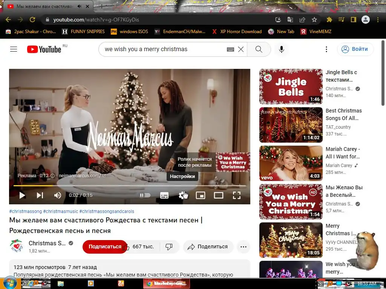Image resolution: width=386 pixels, height=289 pixels.
Task: Open windows ISOS bookmark
Action: [130, 32]
